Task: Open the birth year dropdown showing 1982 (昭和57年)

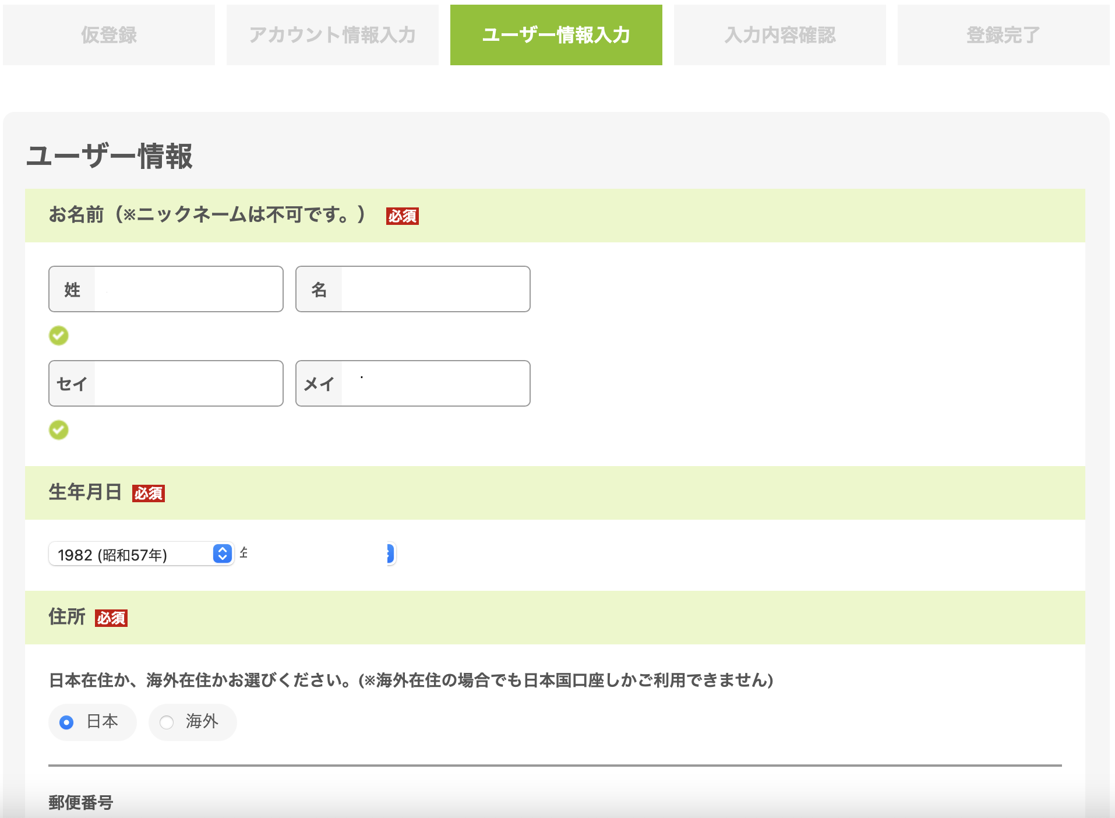Action: 141,553
